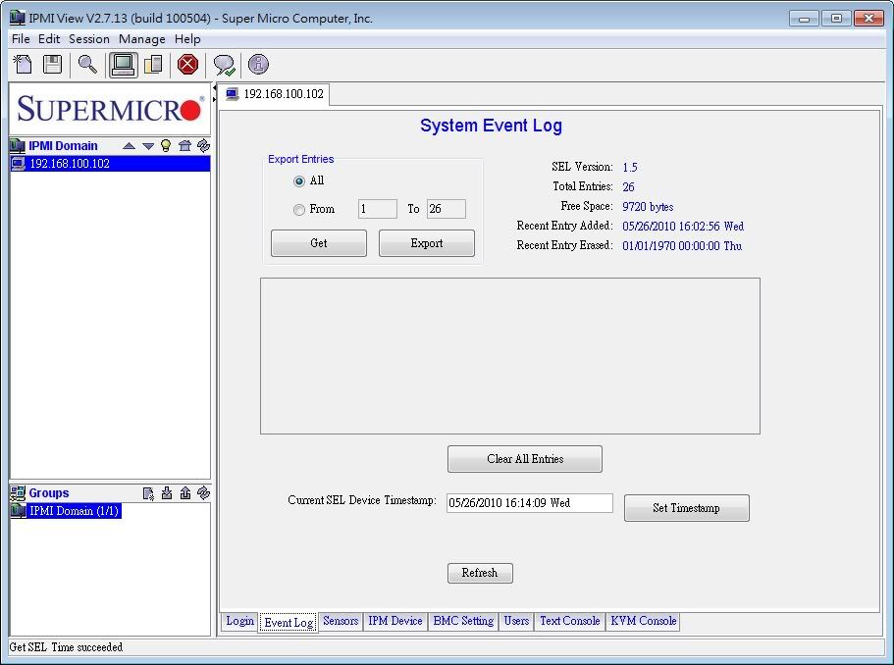This screenshot has width=894, height=665.
Task: Click the Groups header computers icon
Action: coord(18,493)
